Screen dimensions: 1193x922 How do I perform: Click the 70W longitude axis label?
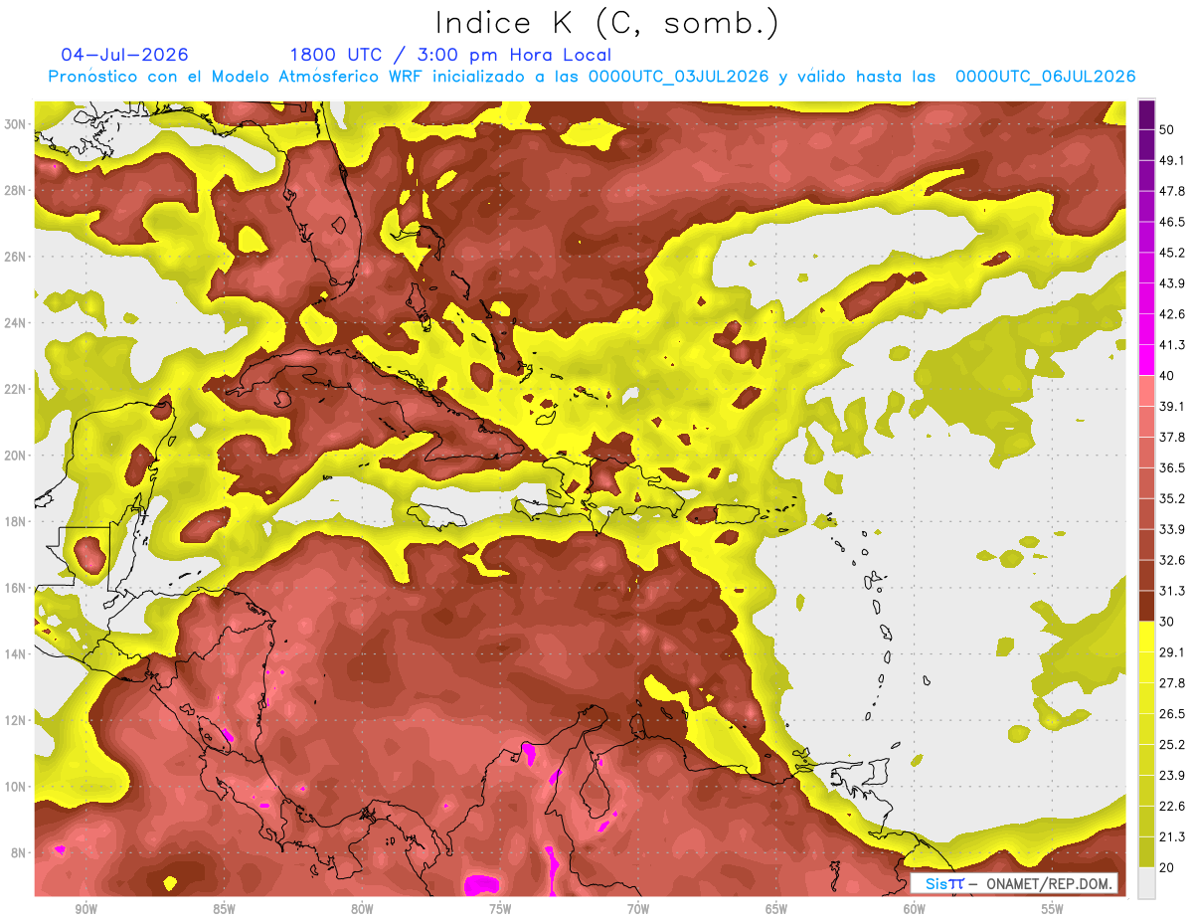tap(638, 910)
